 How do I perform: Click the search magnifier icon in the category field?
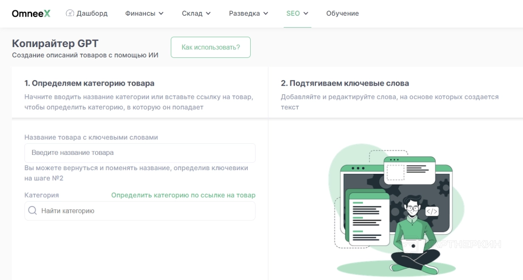click(33, 211)
